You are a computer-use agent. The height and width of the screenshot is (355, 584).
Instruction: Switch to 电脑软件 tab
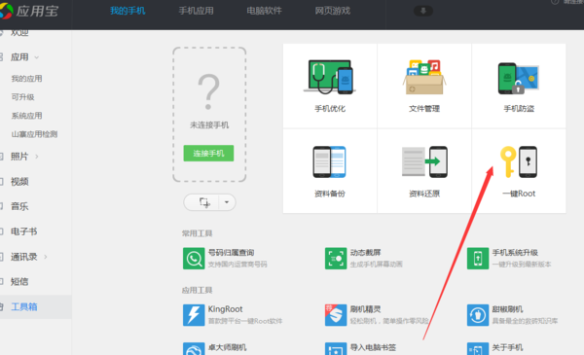point(264,11)
